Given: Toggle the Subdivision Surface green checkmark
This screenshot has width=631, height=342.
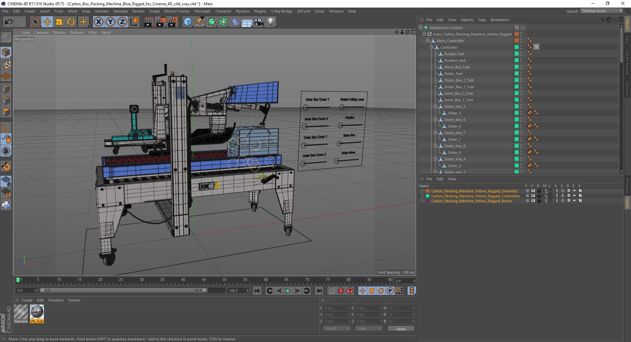Looking at the screenshot, I should pos(524,28).
